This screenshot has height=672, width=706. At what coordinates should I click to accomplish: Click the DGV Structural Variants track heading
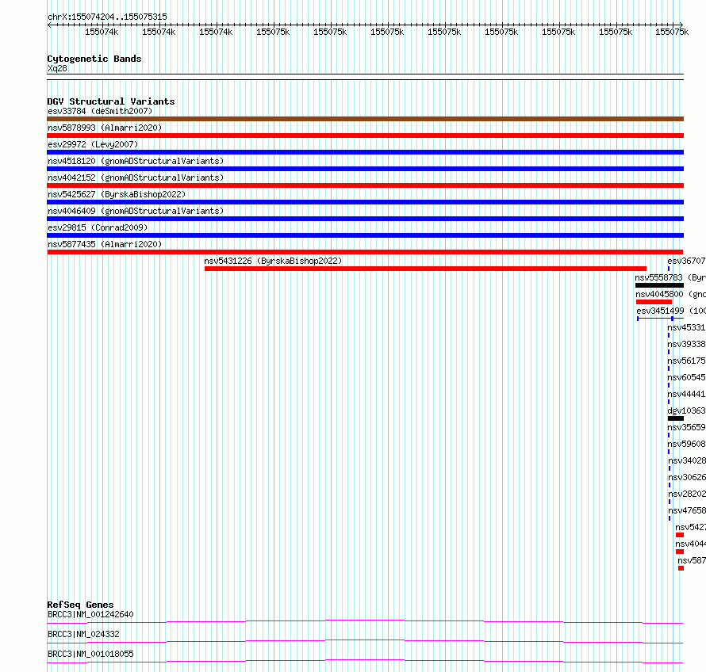click(111, 101)
